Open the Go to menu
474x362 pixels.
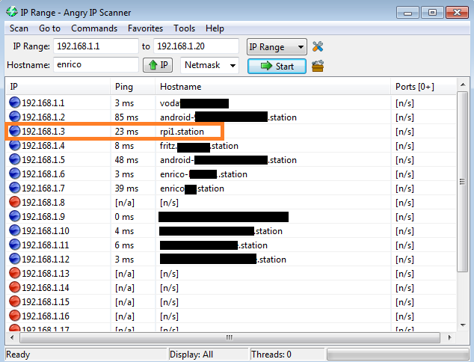tap(49, 28)
